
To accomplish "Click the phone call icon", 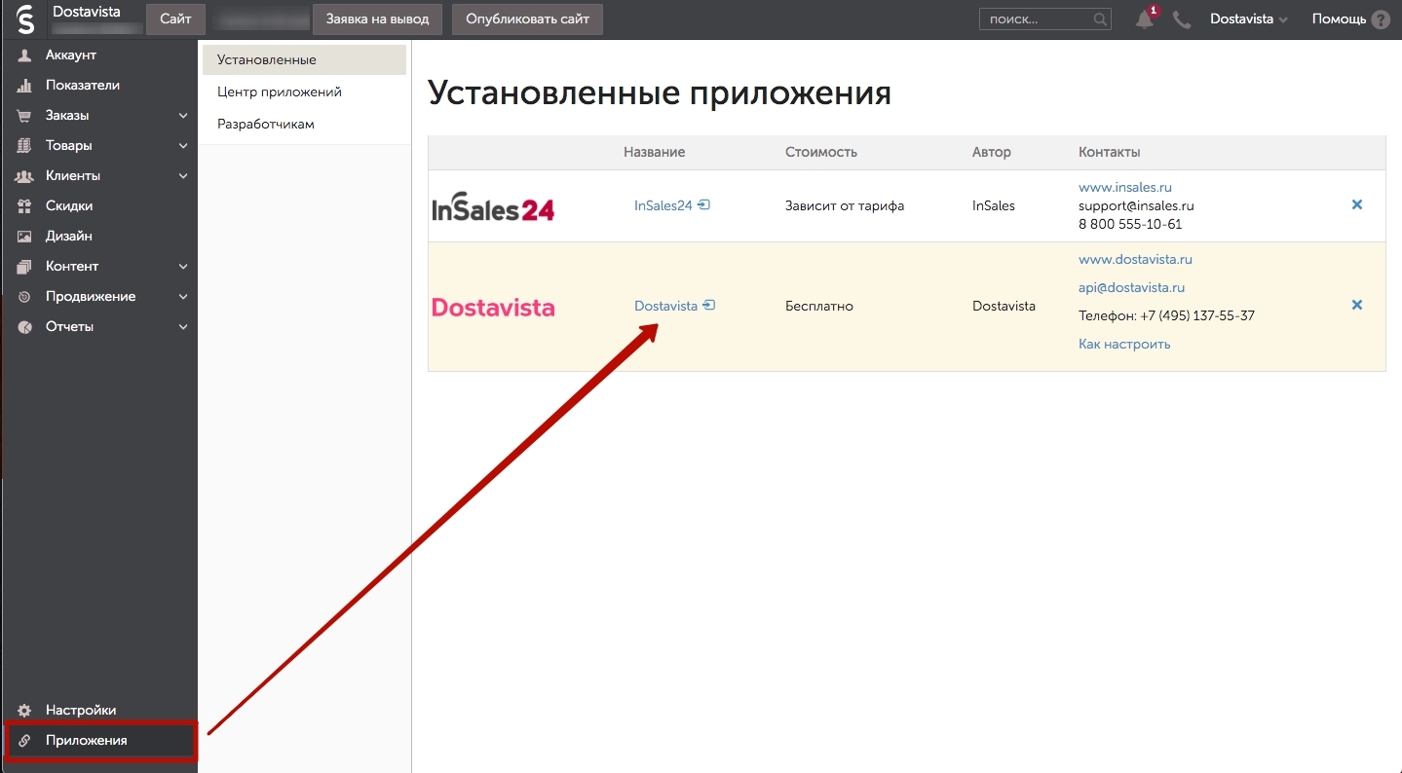I will 1182,19.
